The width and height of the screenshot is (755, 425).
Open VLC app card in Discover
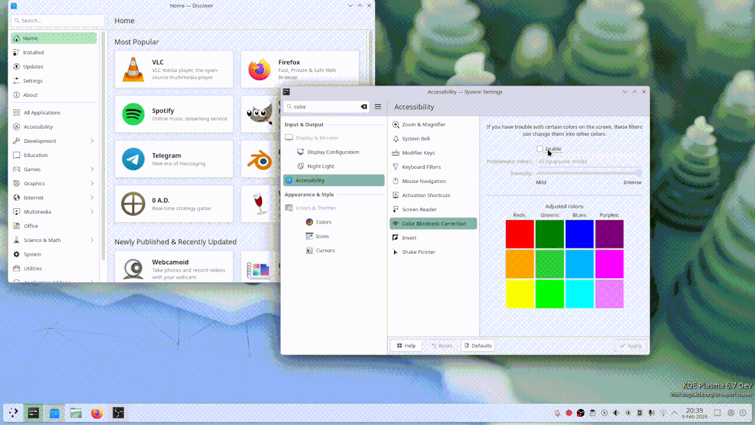174,70
